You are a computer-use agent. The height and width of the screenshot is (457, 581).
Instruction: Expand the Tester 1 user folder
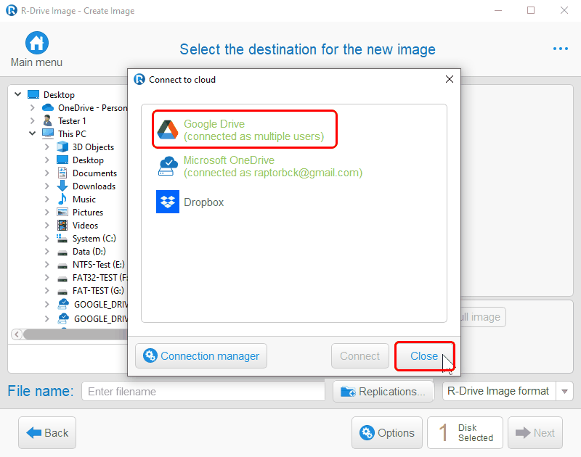click(32, 120)
